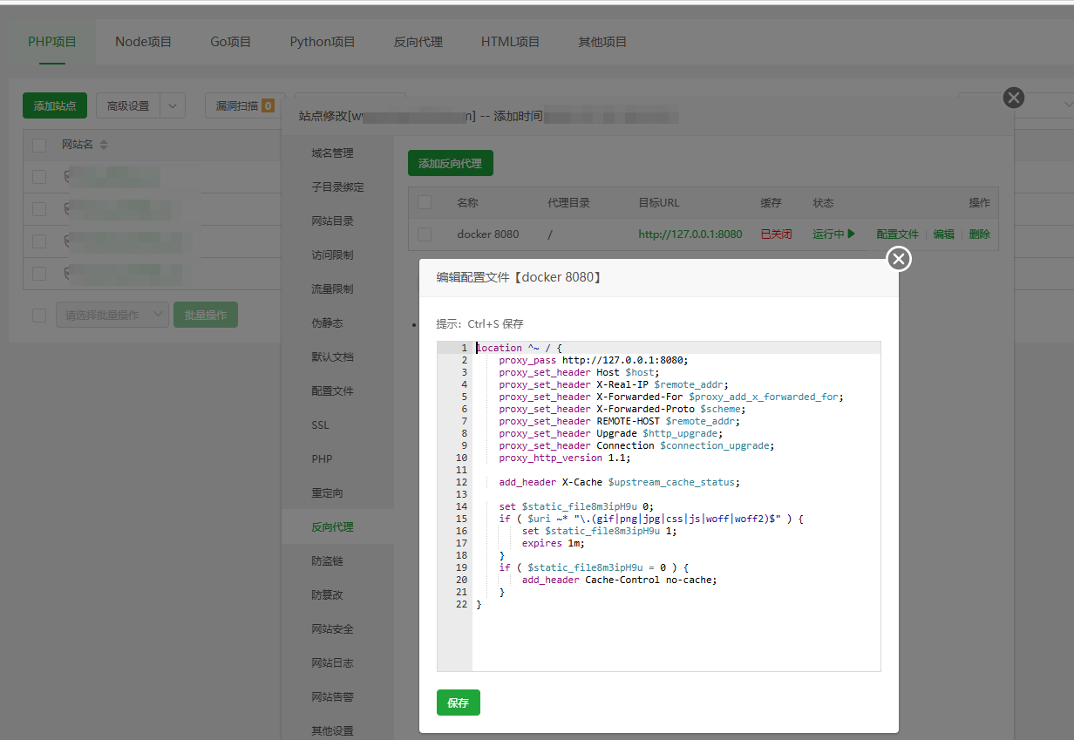Image resolution: width=1074 pixels, height=740 pixels.
Task: Tick the docker 8080 proxy checkbox
Action: pyautogui.click(x=425, y=234)
